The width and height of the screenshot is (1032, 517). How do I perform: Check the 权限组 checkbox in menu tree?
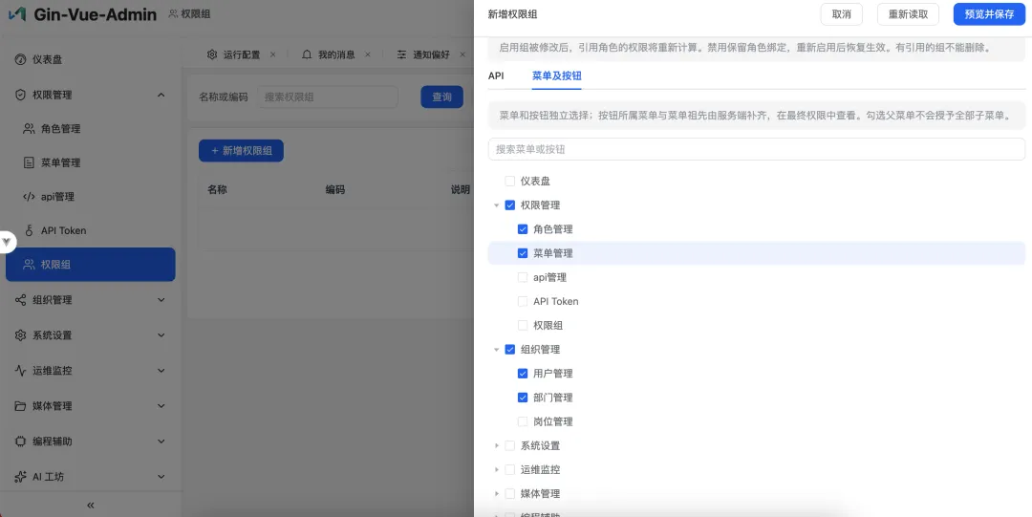point(523,325)
